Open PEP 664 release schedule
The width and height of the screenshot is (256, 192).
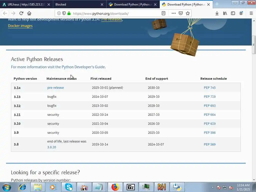pyautogui.click(x=210, y=114)
